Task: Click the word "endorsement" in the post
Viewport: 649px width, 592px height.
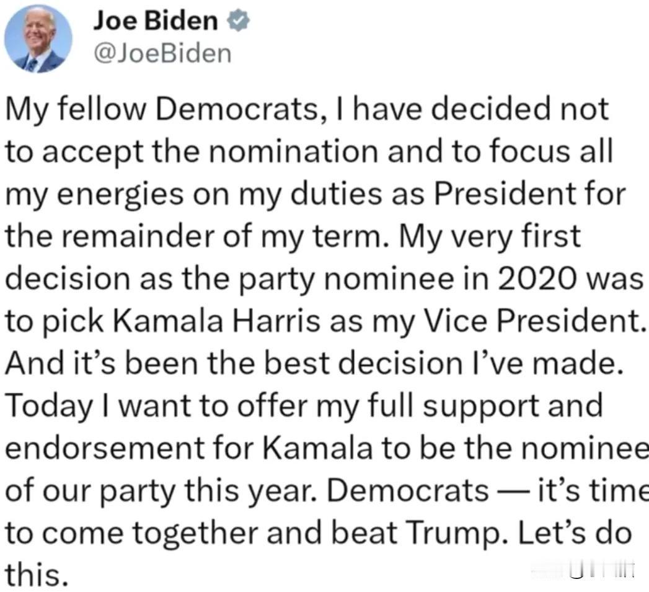Action: tap(105, 449)
